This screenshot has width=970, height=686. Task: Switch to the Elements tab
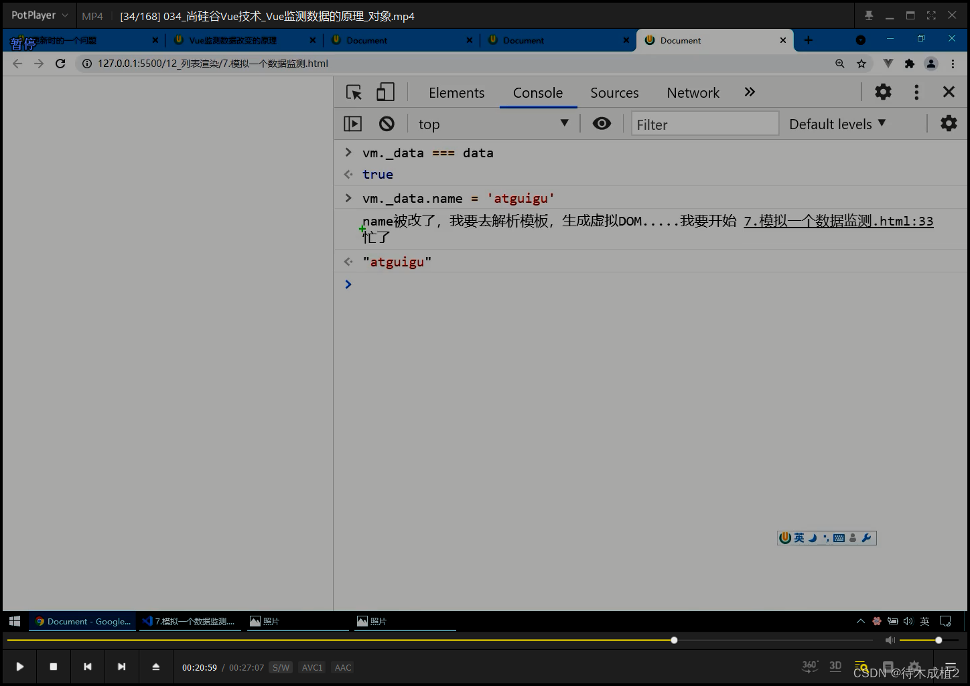tap(456, 93)
